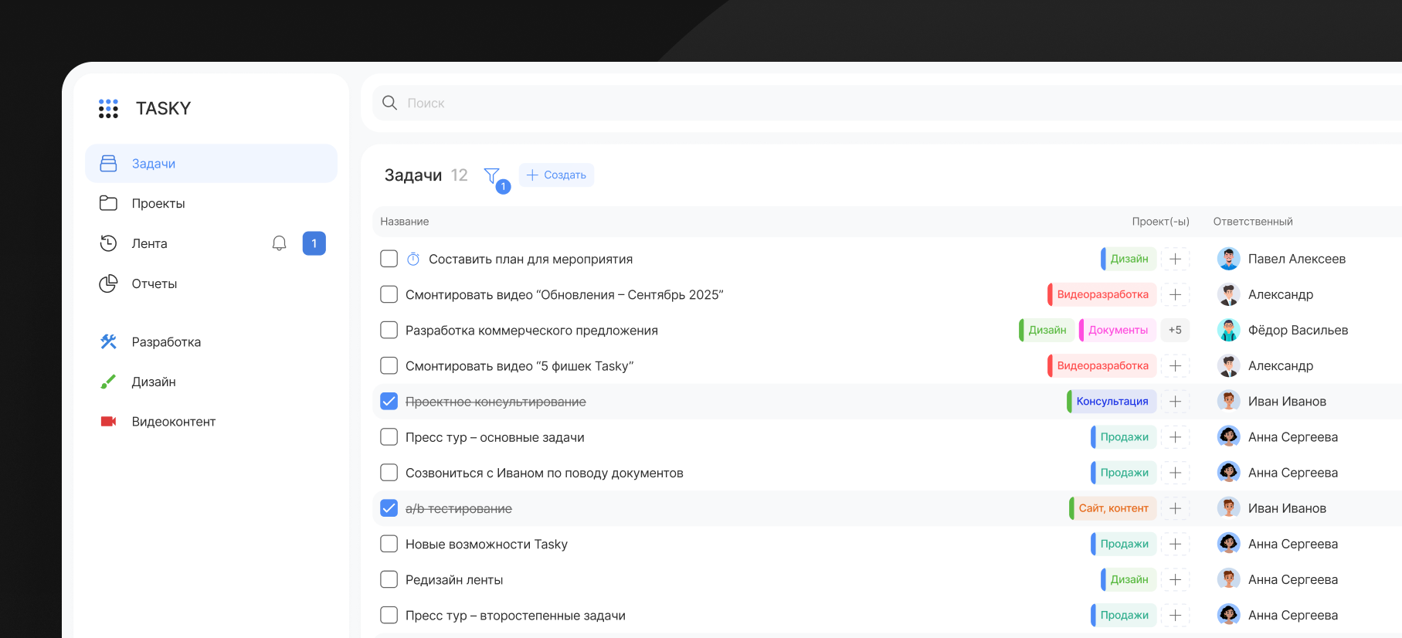Add a project to а/b тестирование
Viewport: 1402px width, 638px height.
(x=1175, y=508)
